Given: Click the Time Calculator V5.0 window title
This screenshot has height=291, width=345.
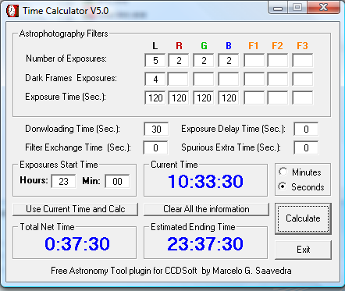Looking at the screenshot, I should pyautogui.click(x=66, y=11).
